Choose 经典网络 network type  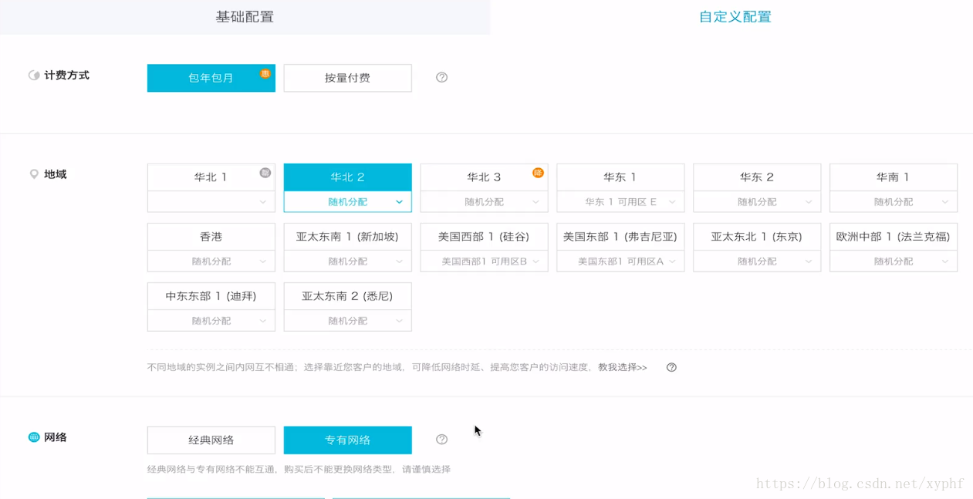(211, 440)
